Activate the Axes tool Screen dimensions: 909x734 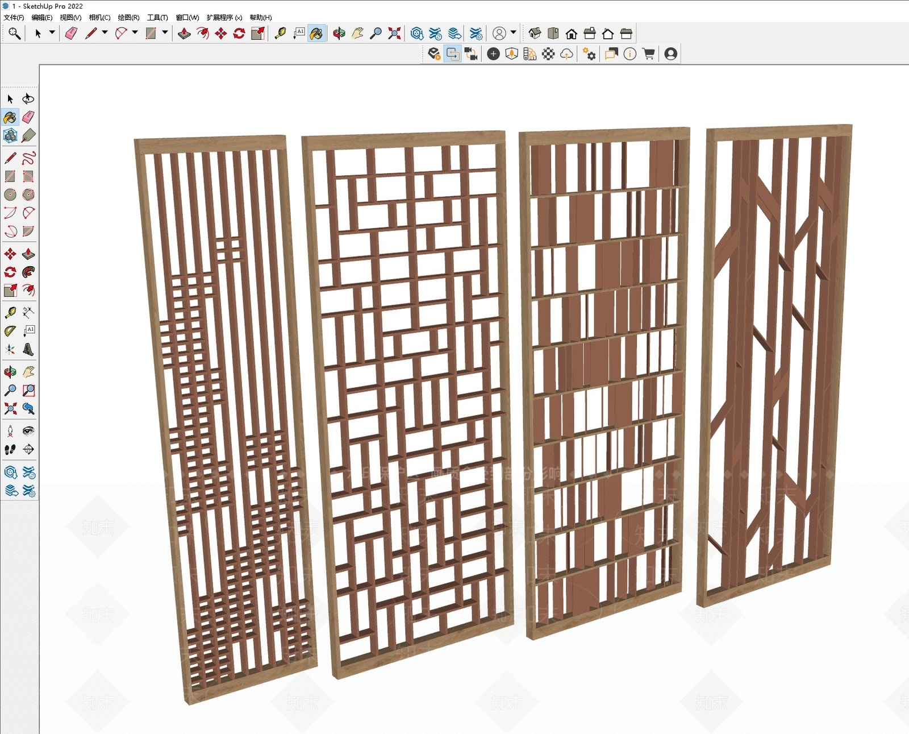click(x=10, y=349)
